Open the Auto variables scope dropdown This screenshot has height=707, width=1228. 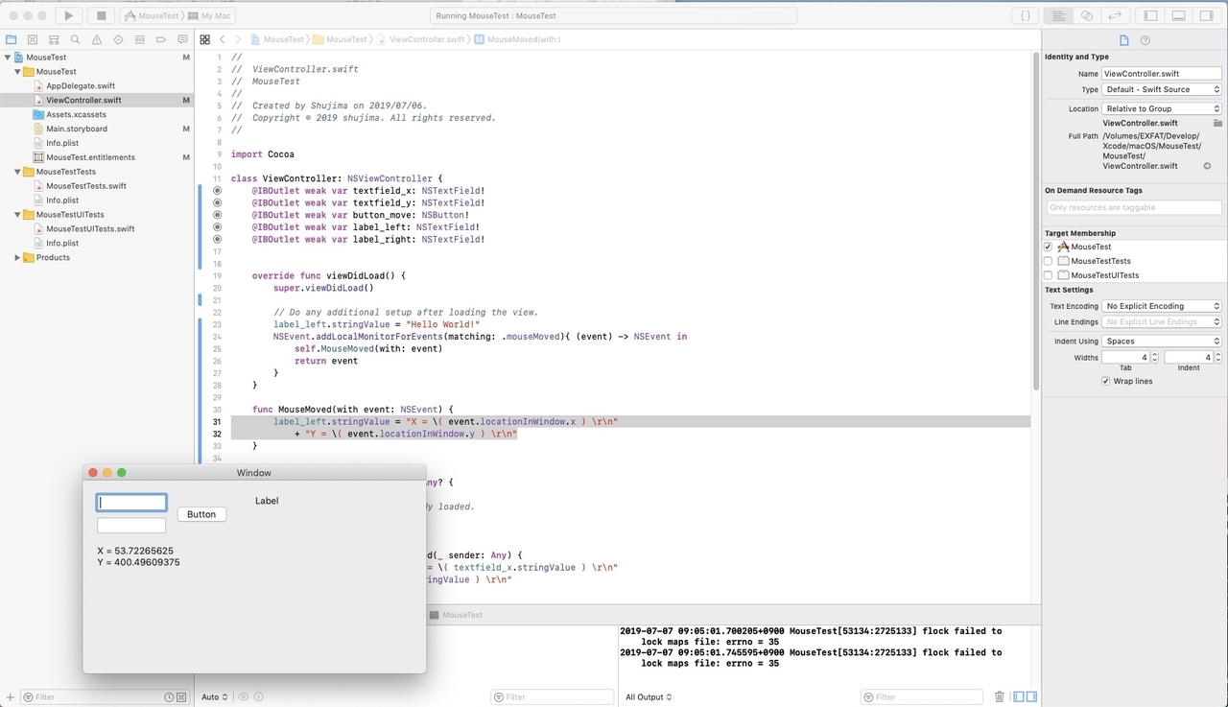(x=215, y=696)
